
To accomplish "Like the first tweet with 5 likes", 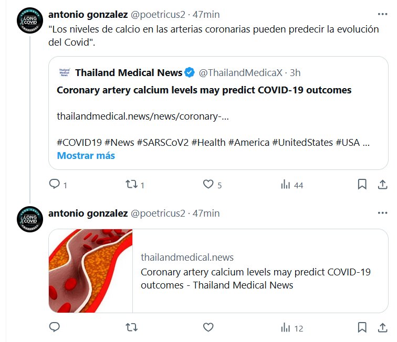I will click(x=208, y=185).
